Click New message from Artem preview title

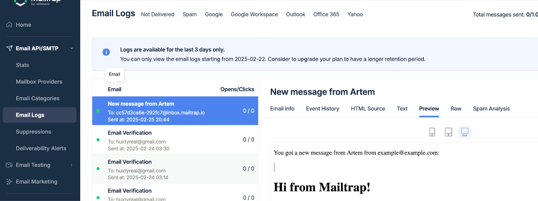pyautogui.click(x=322, y=92)
